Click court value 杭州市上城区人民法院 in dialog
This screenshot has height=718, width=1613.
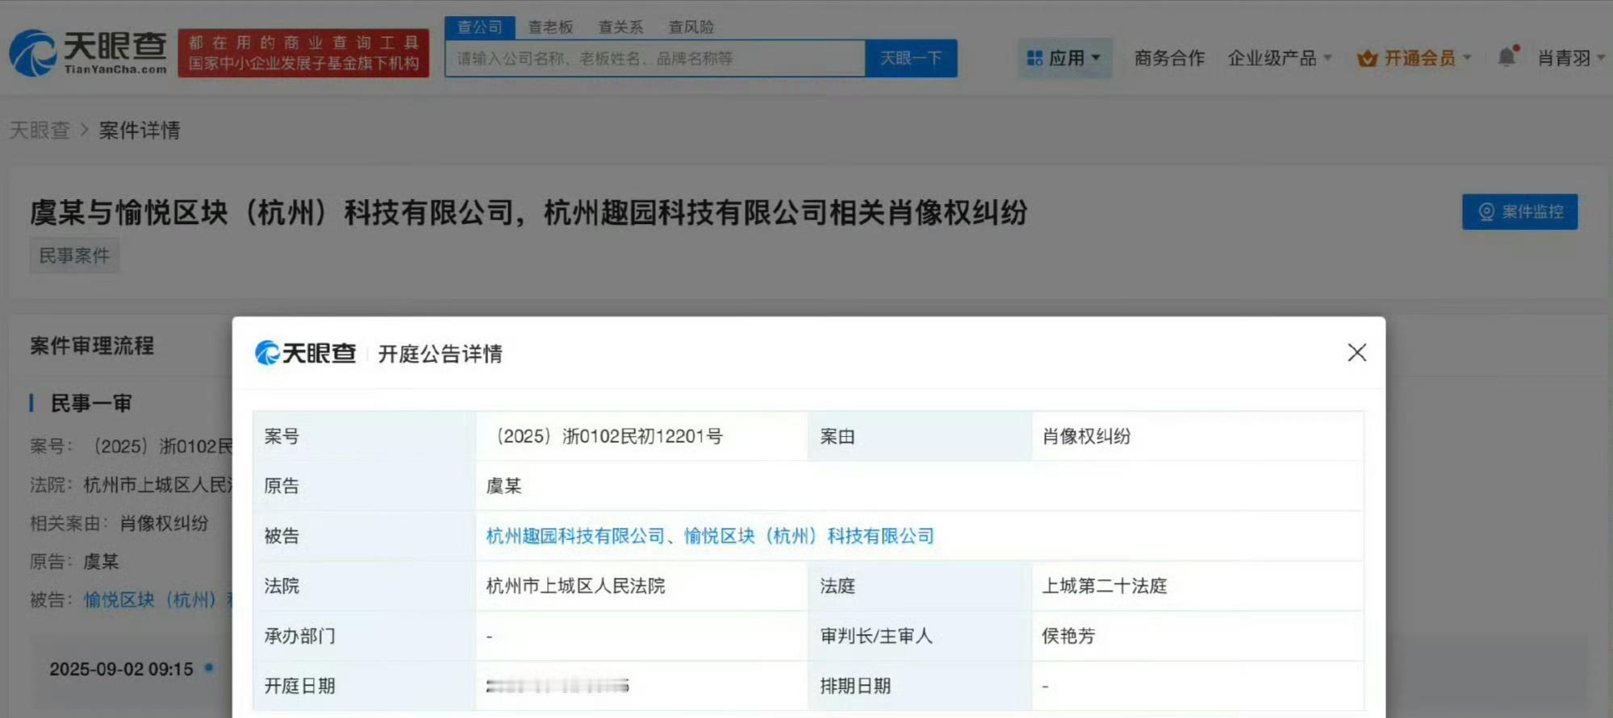click(575, 586)
